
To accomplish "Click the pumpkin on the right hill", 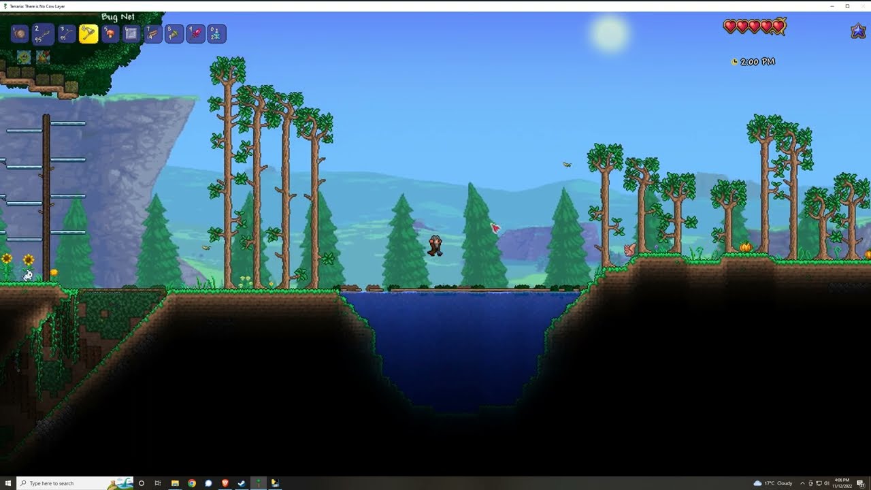I will pyautogui.click(x=746, y=247).
